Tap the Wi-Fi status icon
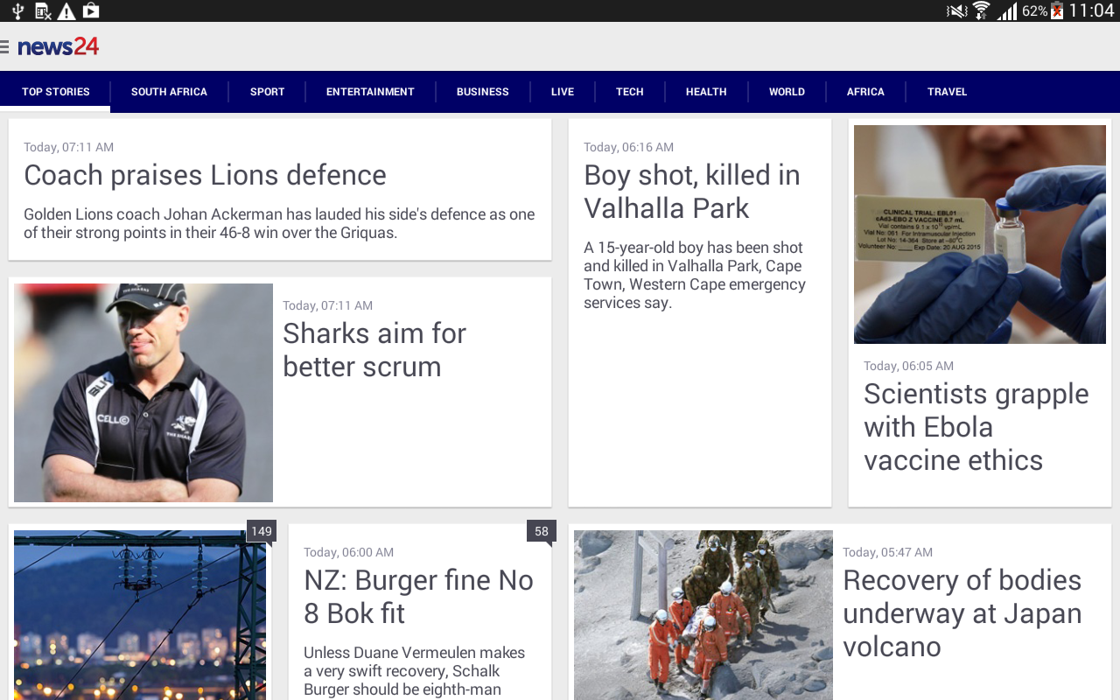The height and width of the screenshot is (700, 1120). [982, 10]
